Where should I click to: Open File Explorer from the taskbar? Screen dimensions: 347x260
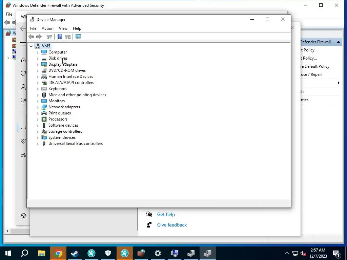[x=41, y=253]
